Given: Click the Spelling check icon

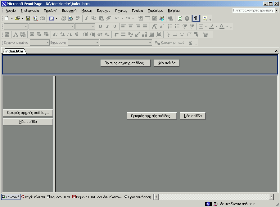Looking at the screenshot, I should pos(78,18).
